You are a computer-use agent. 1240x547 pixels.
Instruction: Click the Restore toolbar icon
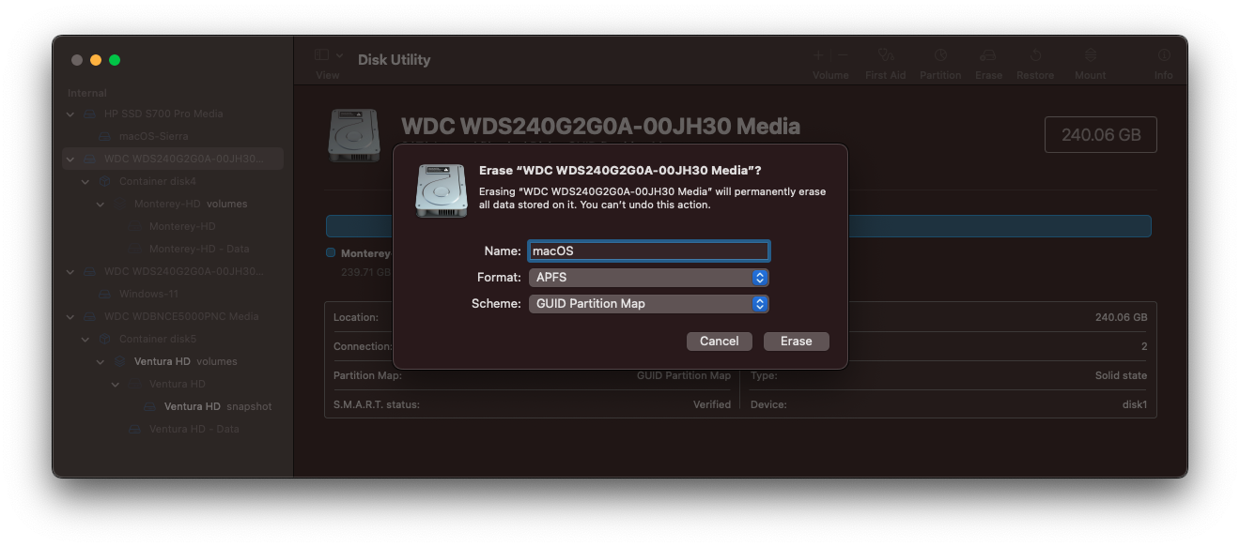coord(1035,55)
